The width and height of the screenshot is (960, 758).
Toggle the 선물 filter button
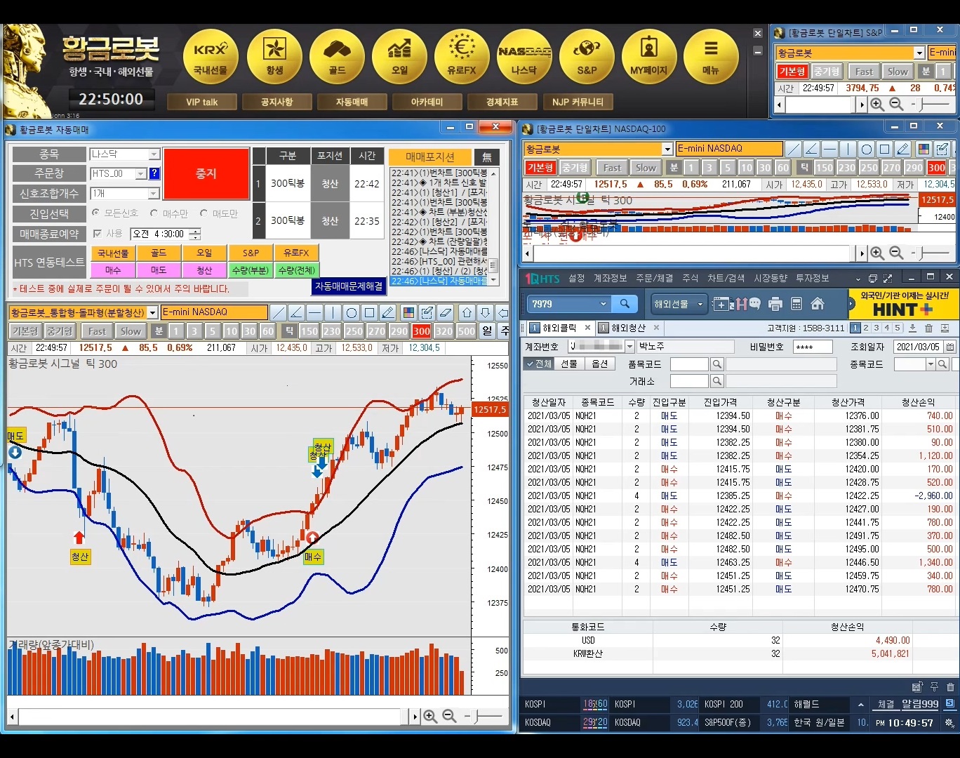[569, 364]
